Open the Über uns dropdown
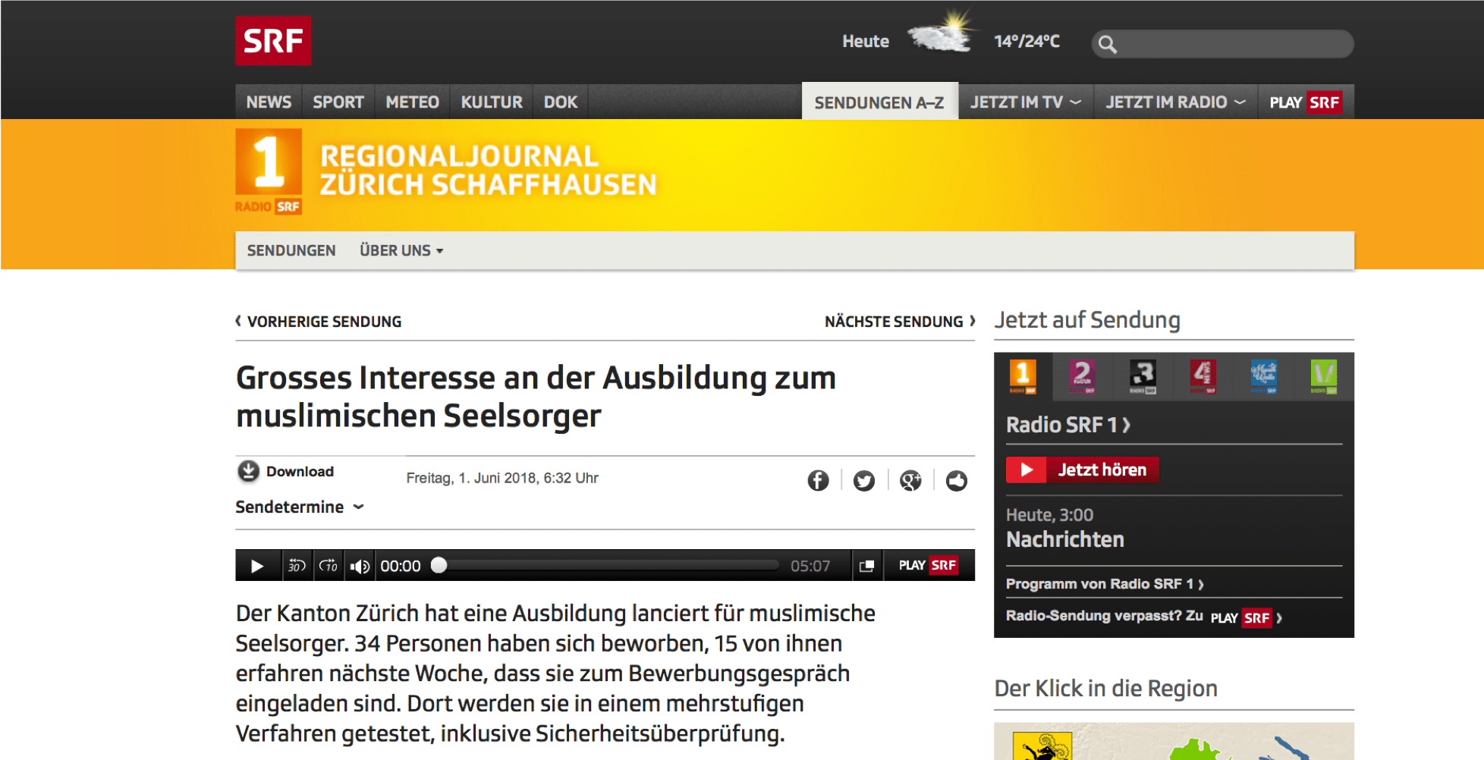This screenshot has height=760, width=1484. coord(401,250)
